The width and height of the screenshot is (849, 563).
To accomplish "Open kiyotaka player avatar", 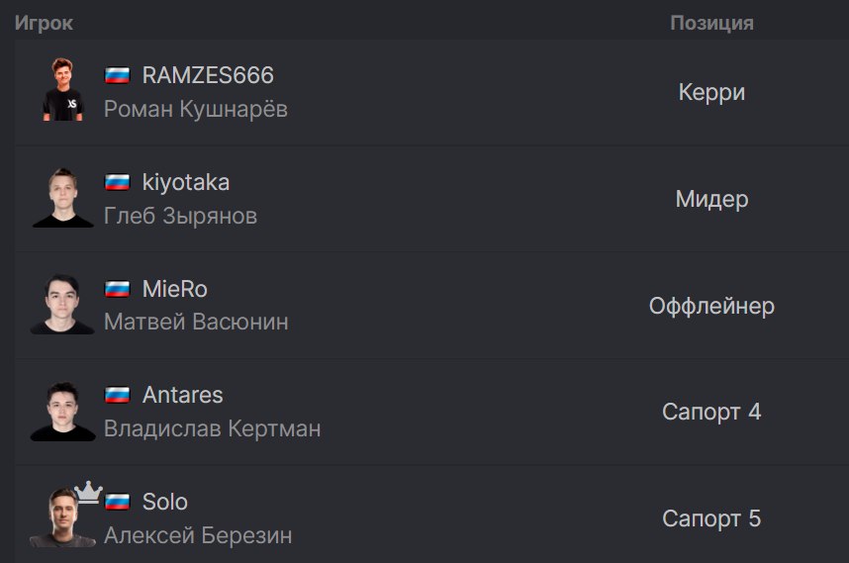I will (62, 197).
